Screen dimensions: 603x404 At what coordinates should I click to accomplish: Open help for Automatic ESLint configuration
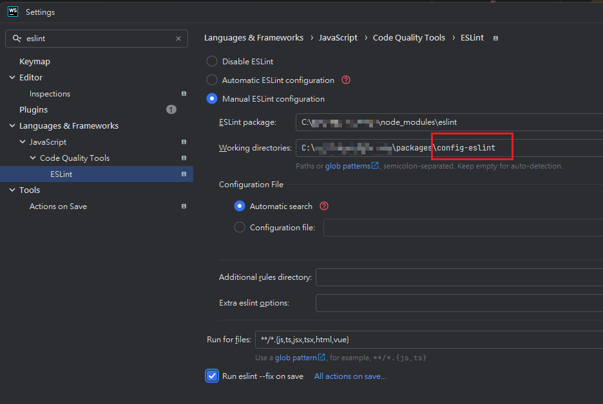[x=346, y=80]
